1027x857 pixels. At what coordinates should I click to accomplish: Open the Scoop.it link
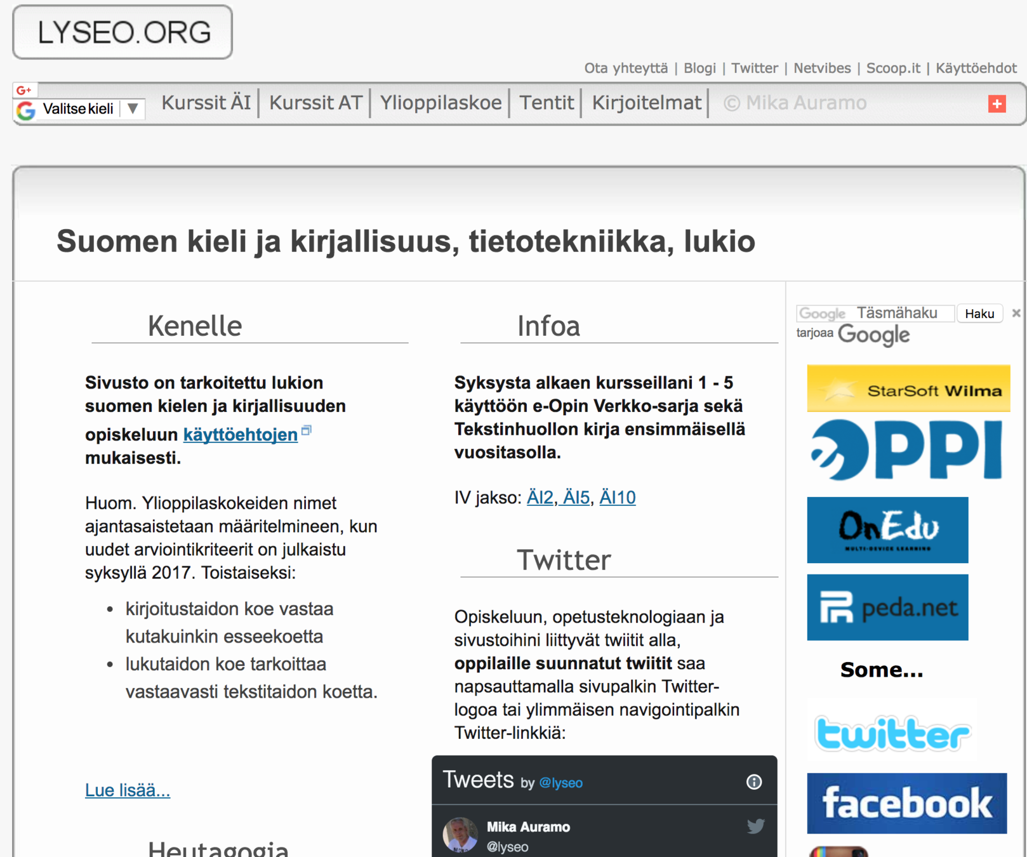[893, 68]
